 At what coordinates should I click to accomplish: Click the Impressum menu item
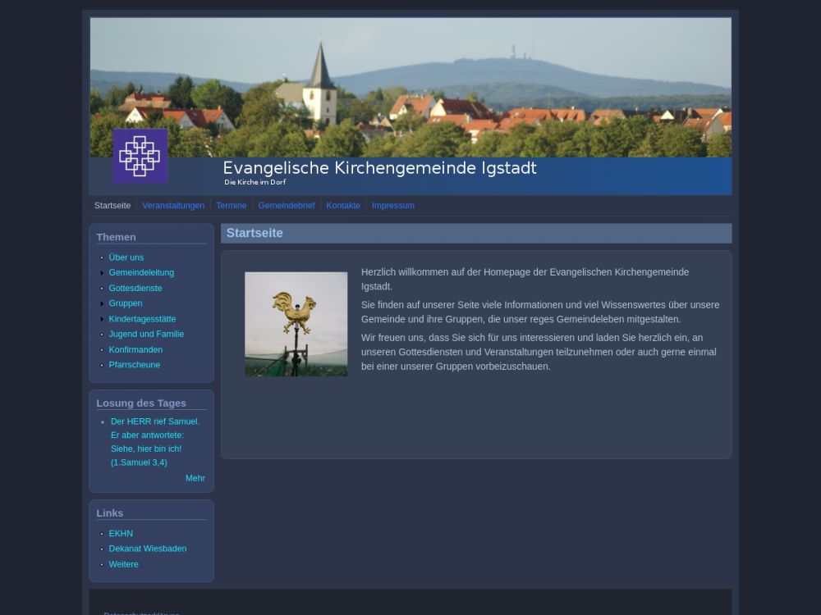392,206
